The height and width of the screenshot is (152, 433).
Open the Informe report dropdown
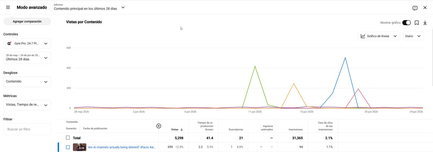[89, 7]
